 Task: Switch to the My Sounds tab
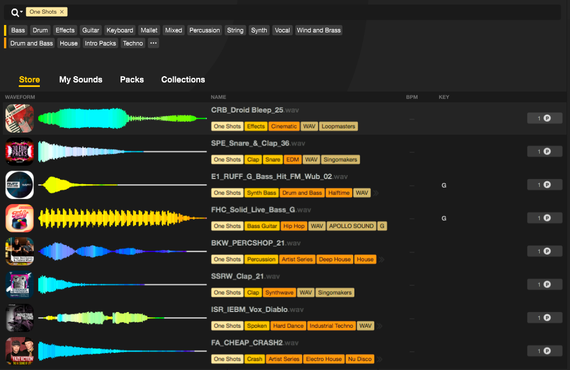[x=80, y=80]
